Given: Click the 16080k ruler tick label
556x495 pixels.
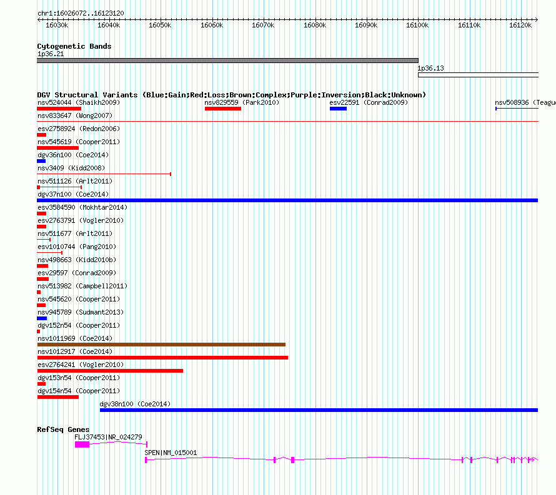Looking at the screenshot, I should click(315, 25).
